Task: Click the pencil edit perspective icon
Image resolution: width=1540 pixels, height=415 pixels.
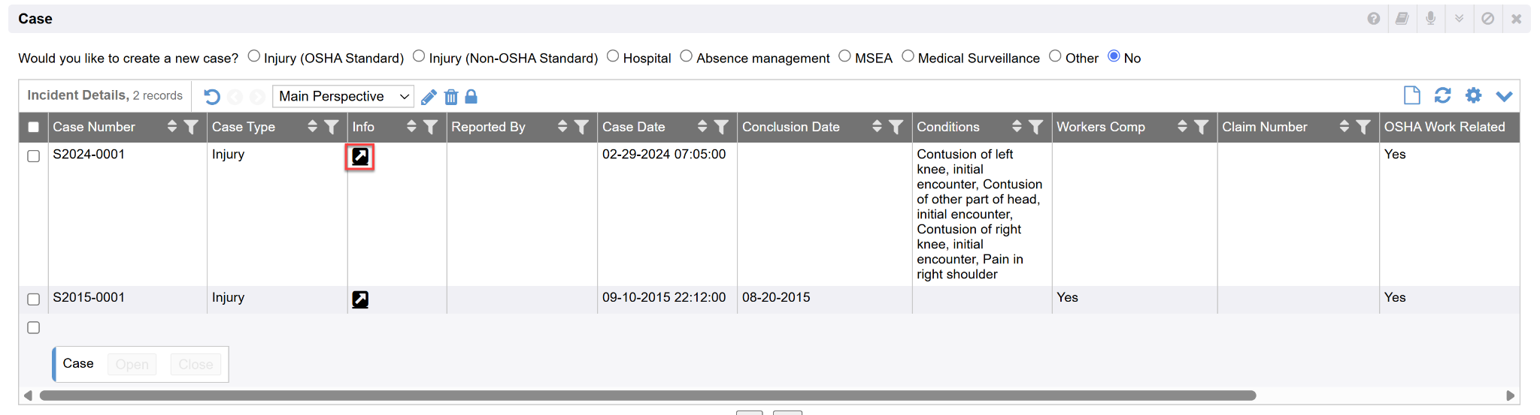Action: tap(429, 97)
